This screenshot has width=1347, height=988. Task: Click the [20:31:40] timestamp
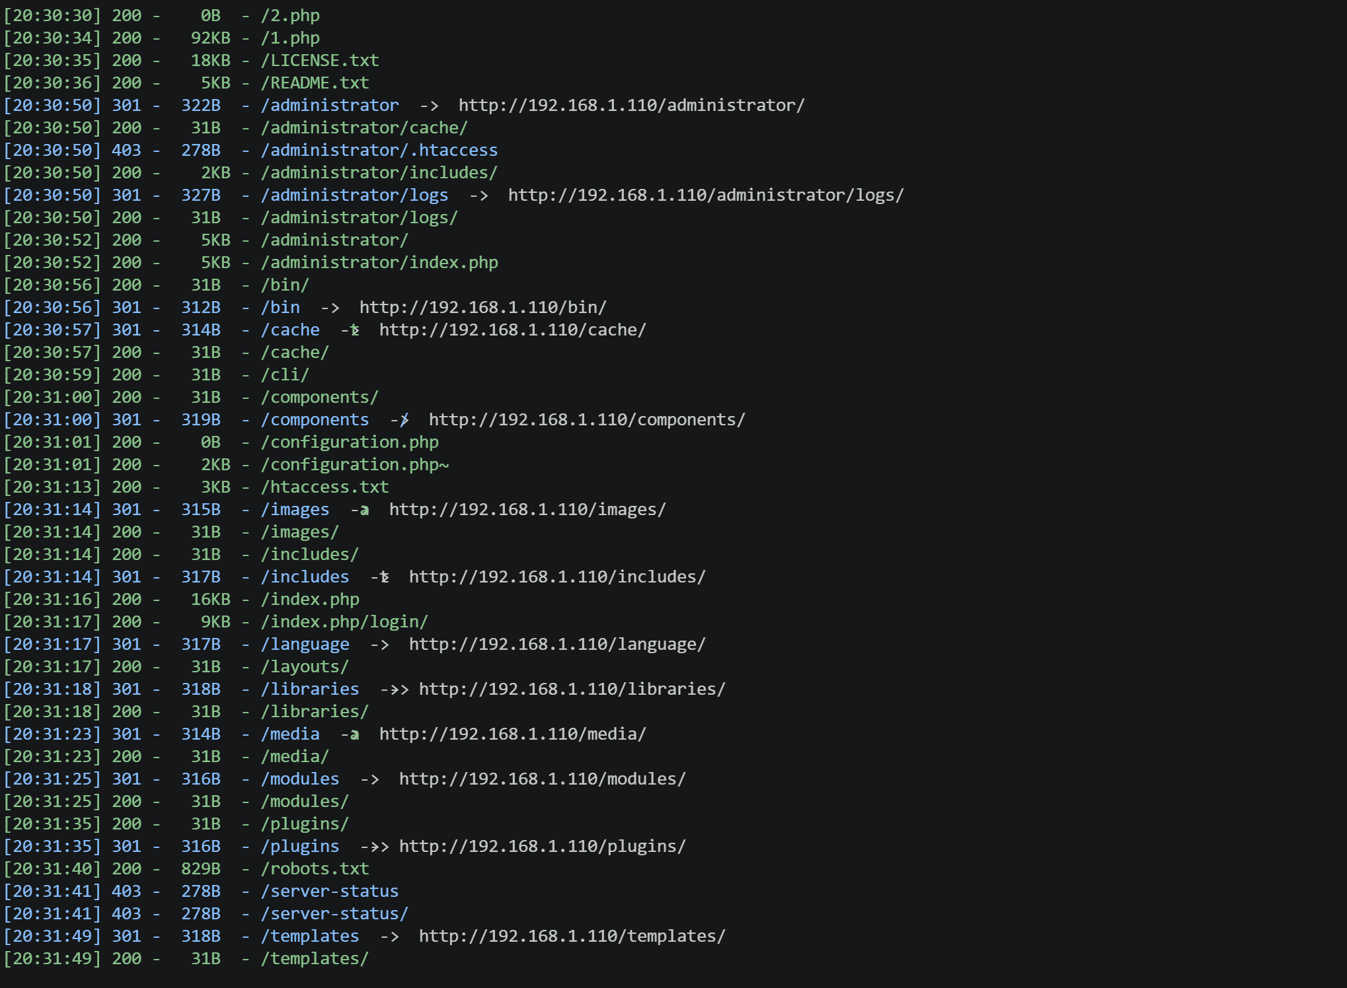point(52,869)
